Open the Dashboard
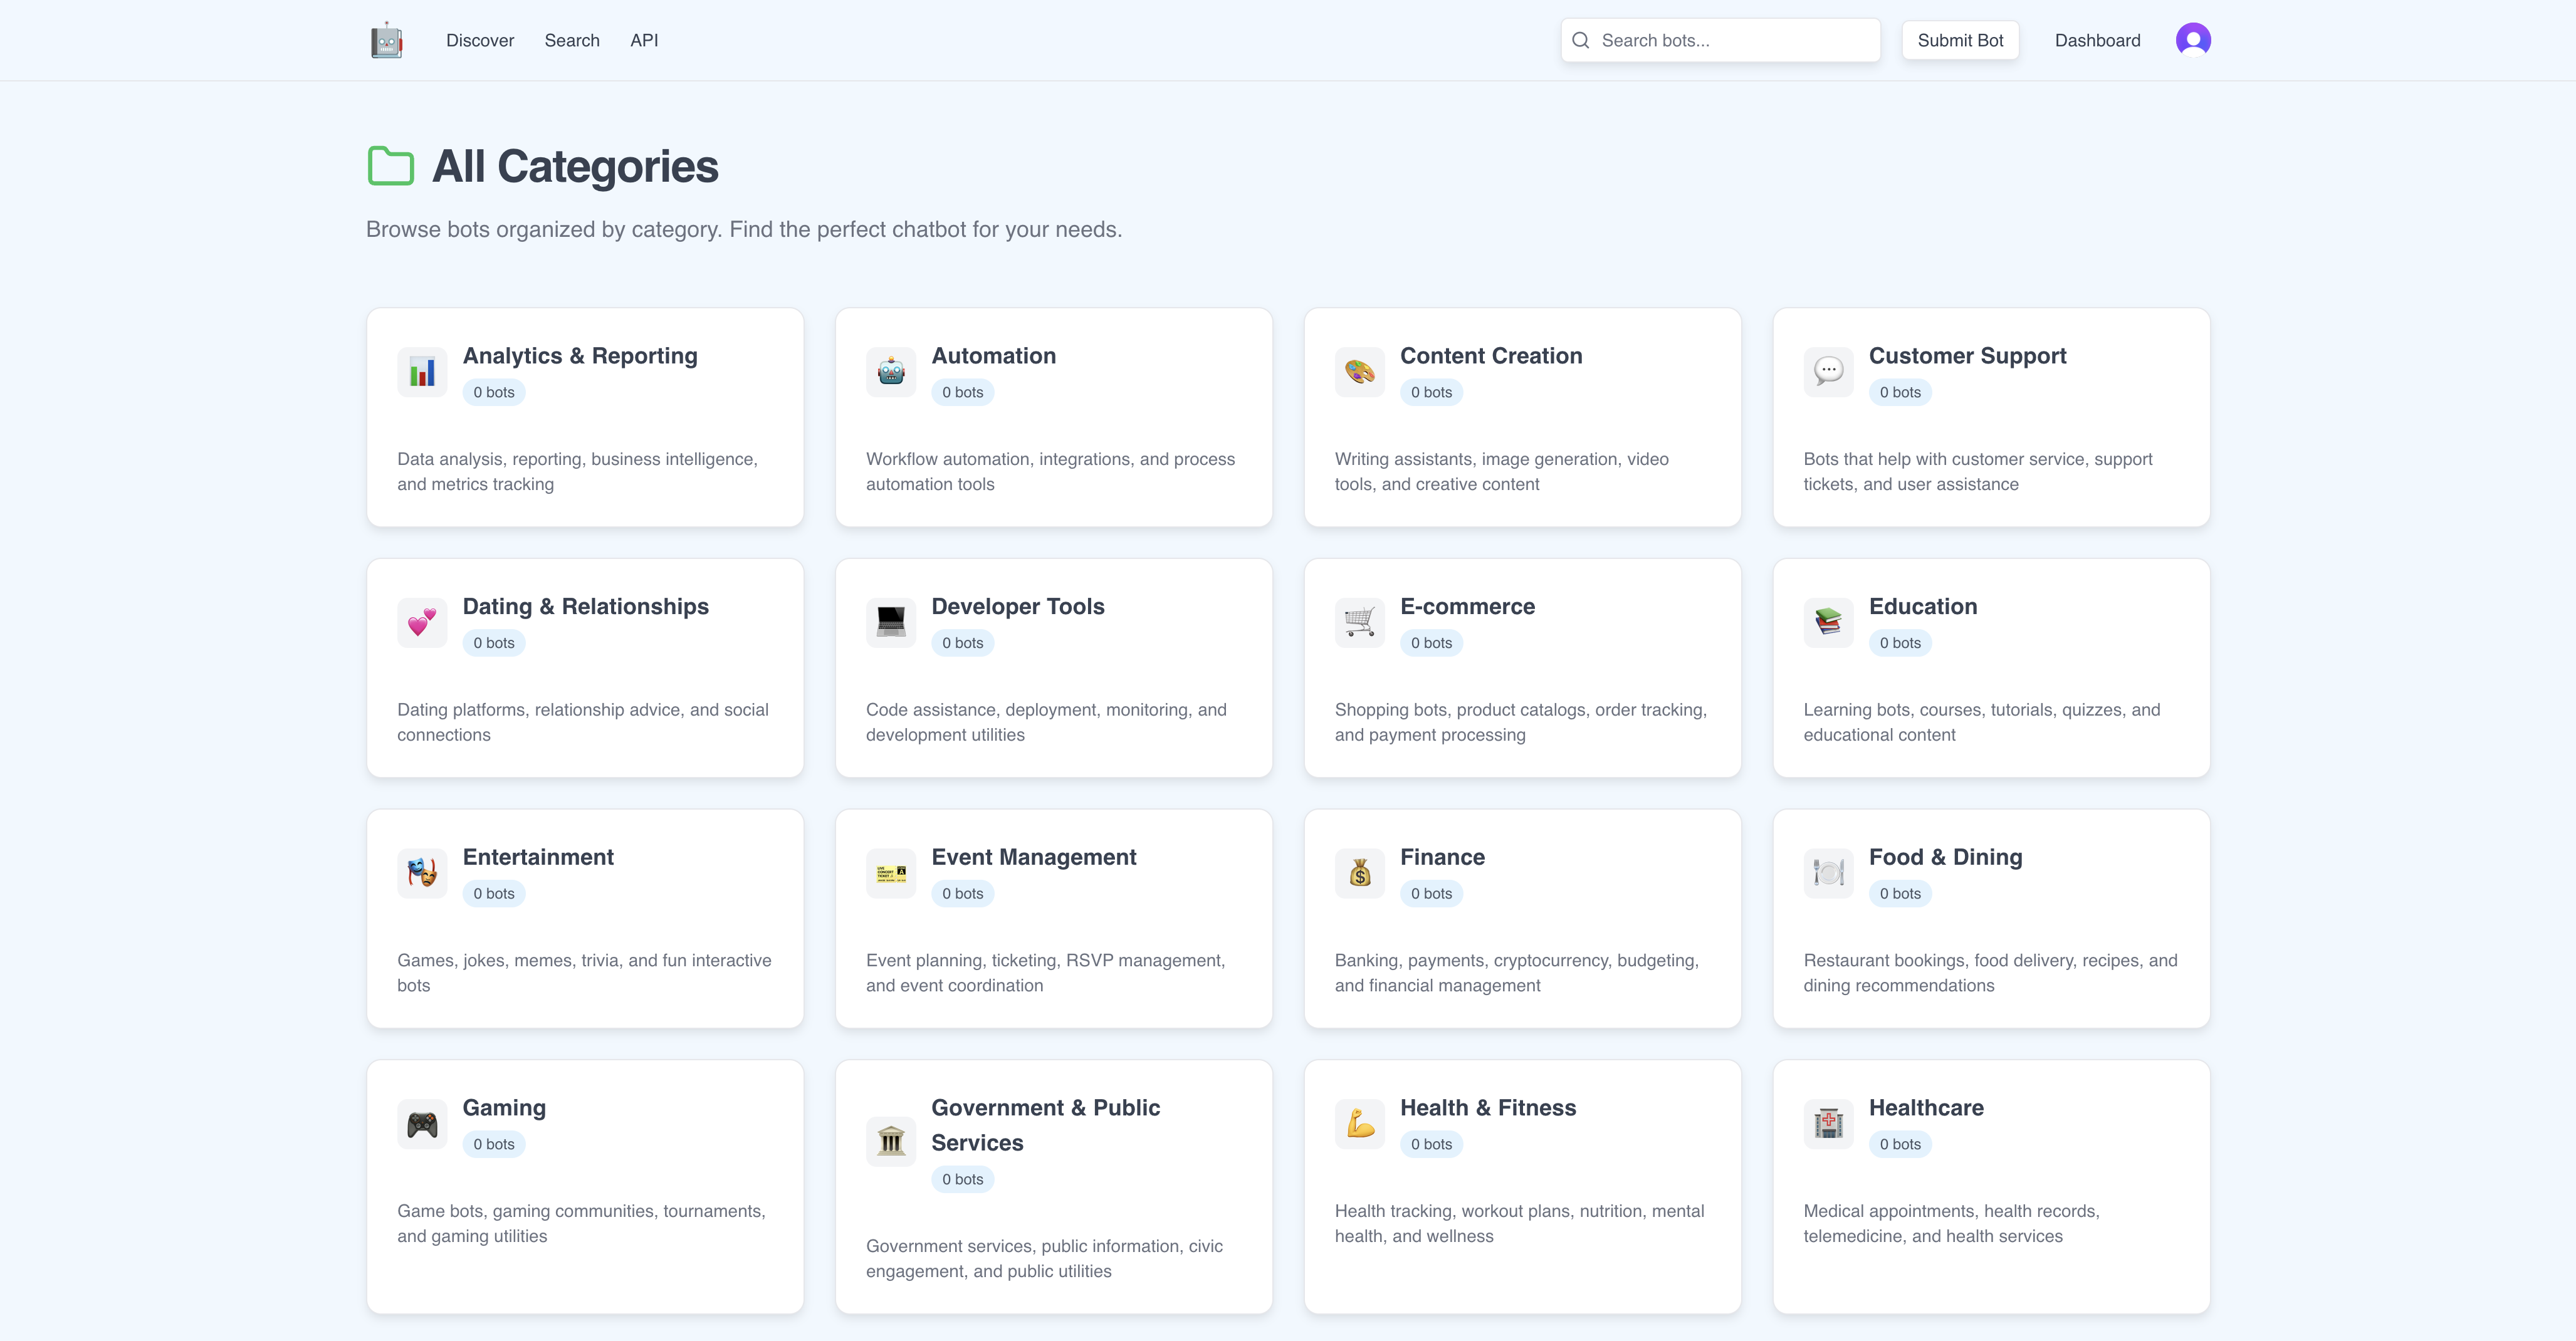2576x1341 pixels. coord(2097,40)
